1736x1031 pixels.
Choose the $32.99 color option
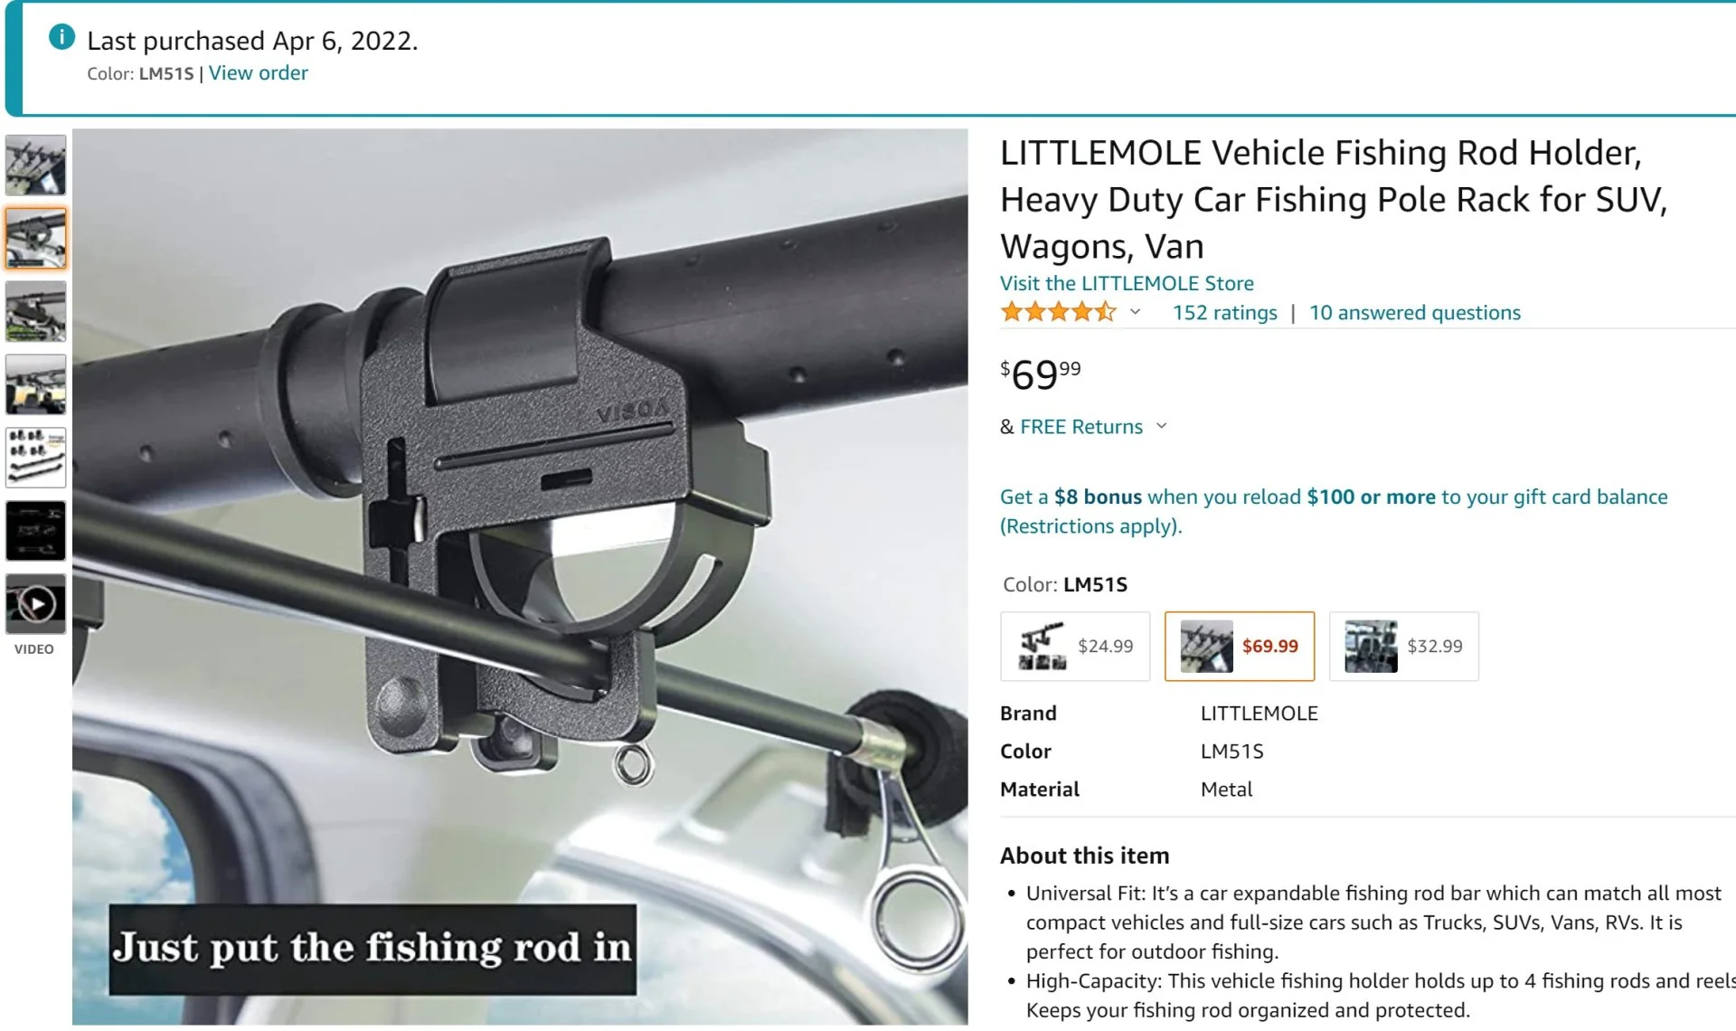1404,646
